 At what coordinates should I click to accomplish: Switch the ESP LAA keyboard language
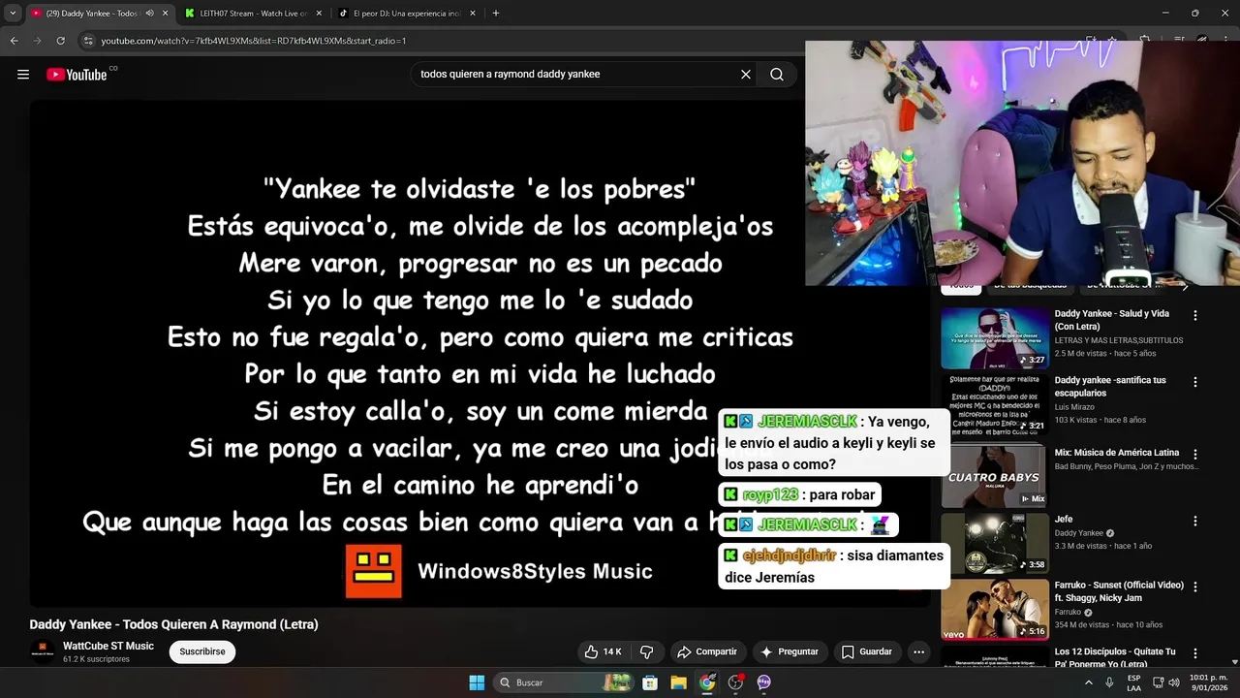coord(1133,682)
